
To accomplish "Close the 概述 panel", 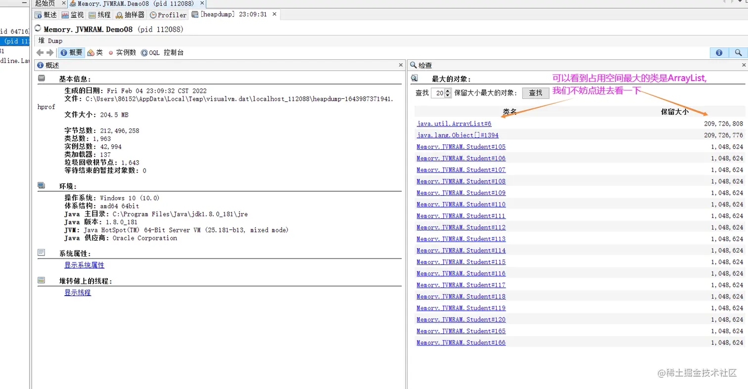I will (x=401, y=65).
